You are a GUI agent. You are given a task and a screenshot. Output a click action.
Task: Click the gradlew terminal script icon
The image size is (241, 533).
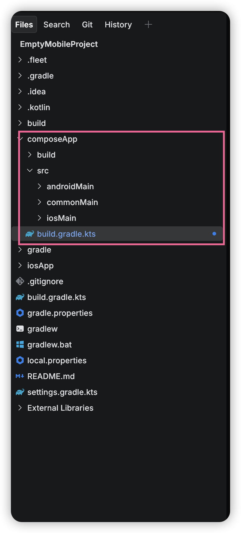(x=20, y=329)
